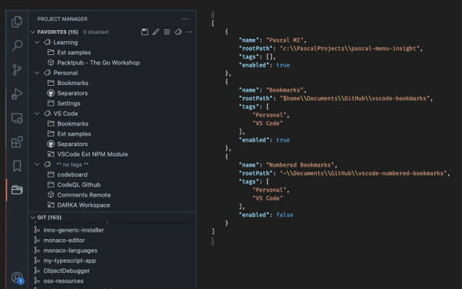Open my-typescript-app git repository
The image size is (462, 289).
click(70, 260)
